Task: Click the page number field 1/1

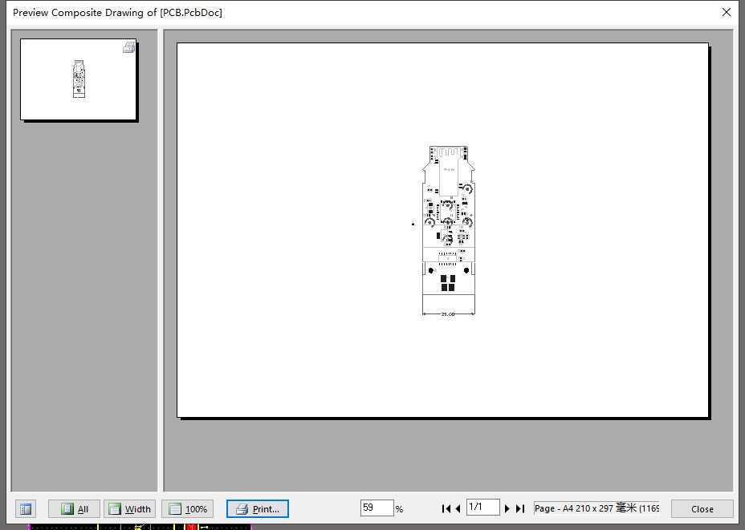Action: (482, 508)
